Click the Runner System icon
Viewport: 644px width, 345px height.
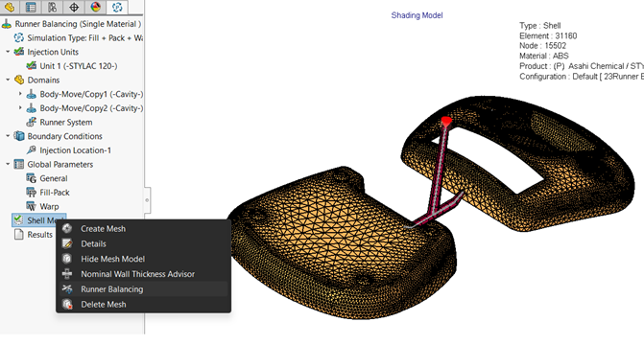(x=32, y=122)
